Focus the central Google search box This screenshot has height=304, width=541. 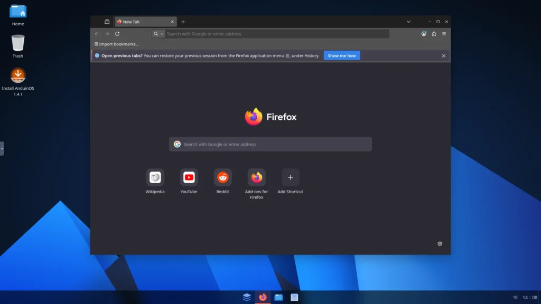(270, 144)
